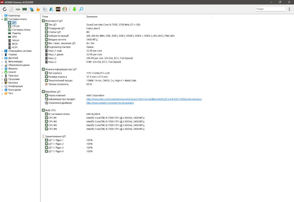The height and width of the screenshot is (202, 294).
Task: Select the CPU #3 row
Action: [x=126, y=125]
